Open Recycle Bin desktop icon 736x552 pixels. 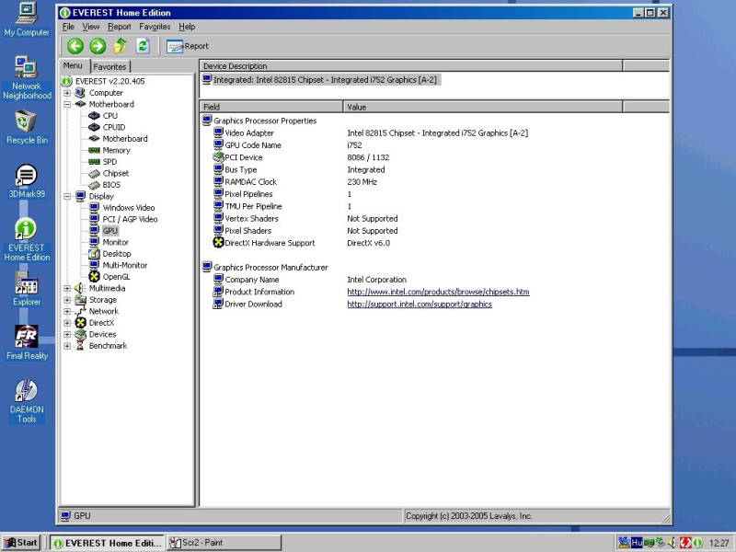tap(26, 121)
